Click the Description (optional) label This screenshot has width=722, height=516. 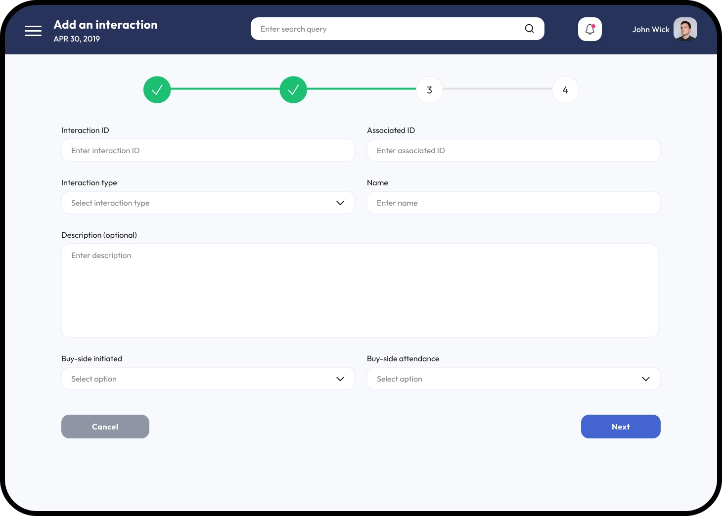pyautogui.click(x=99, y=235)
